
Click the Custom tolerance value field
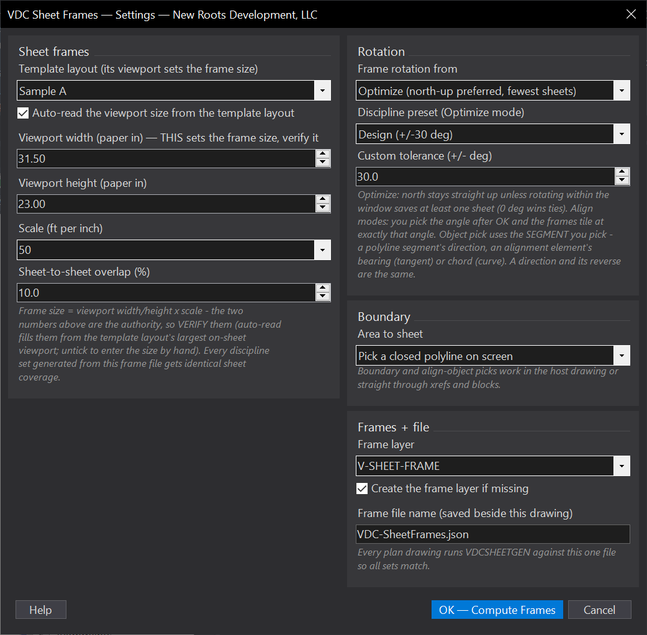click(486, 176)
